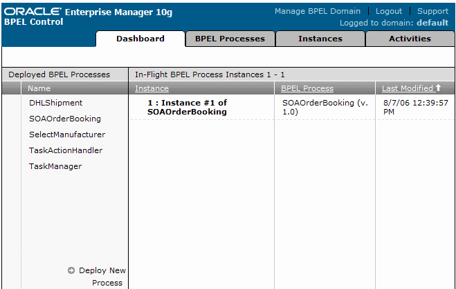The width and height of the screenshot is (456, 289).
Task: Open Instance #1 of SOAOrderBooking
Action: pos(188,107)
